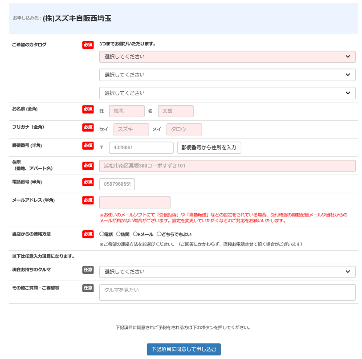Click the 住所（番地、アパート名）label

coord(33,165)
